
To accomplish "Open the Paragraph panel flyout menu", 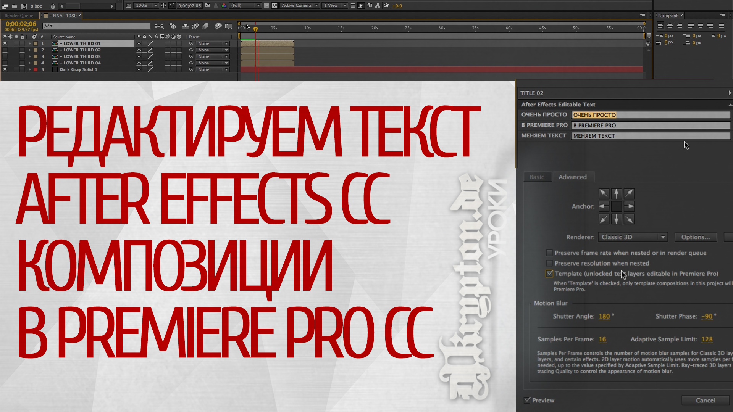I will coord(723,15).
